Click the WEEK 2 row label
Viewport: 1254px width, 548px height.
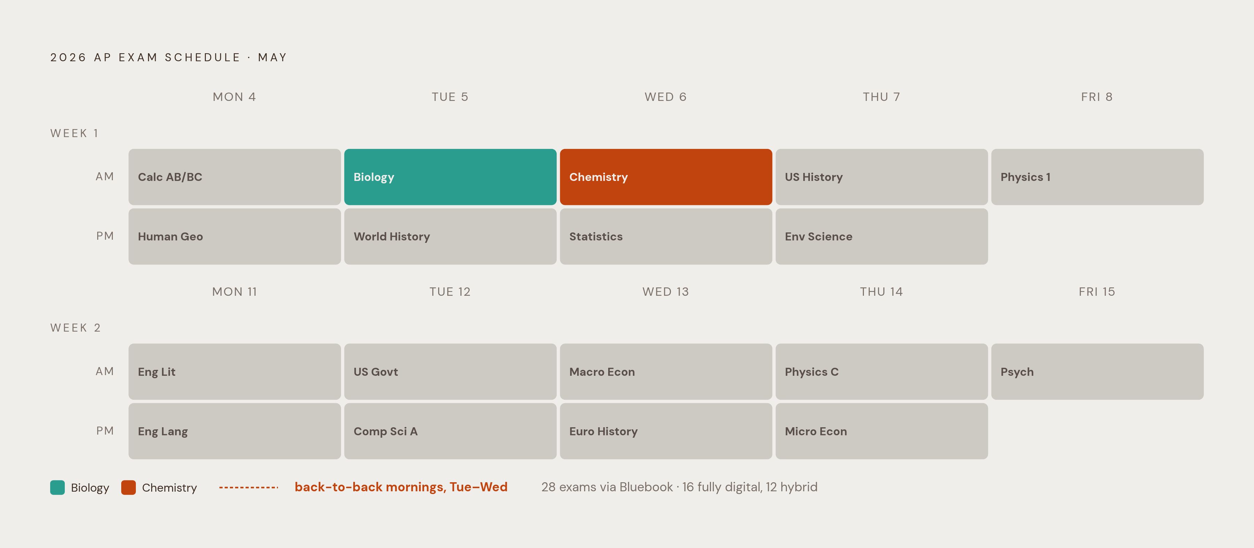click(76, 328)
